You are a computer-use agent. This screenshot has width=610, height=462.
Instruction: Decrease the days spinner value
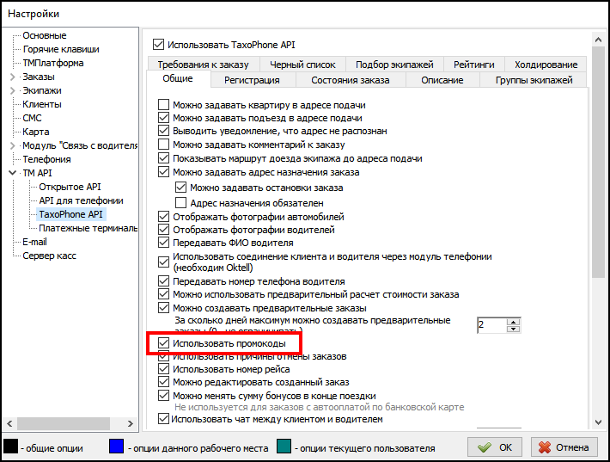(x=514, y=329)
